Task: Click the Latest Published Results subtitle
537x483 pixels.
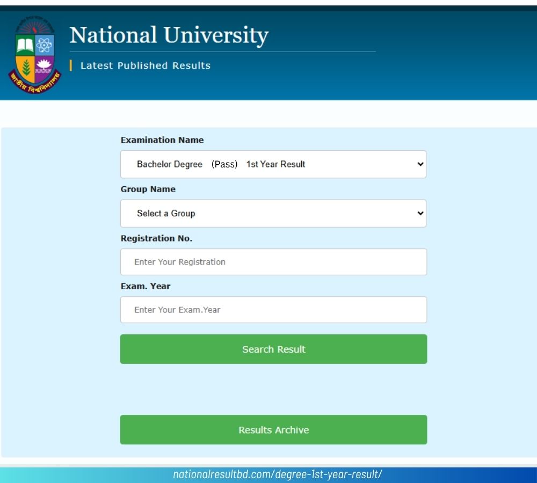Action: [x=145, y=65]
